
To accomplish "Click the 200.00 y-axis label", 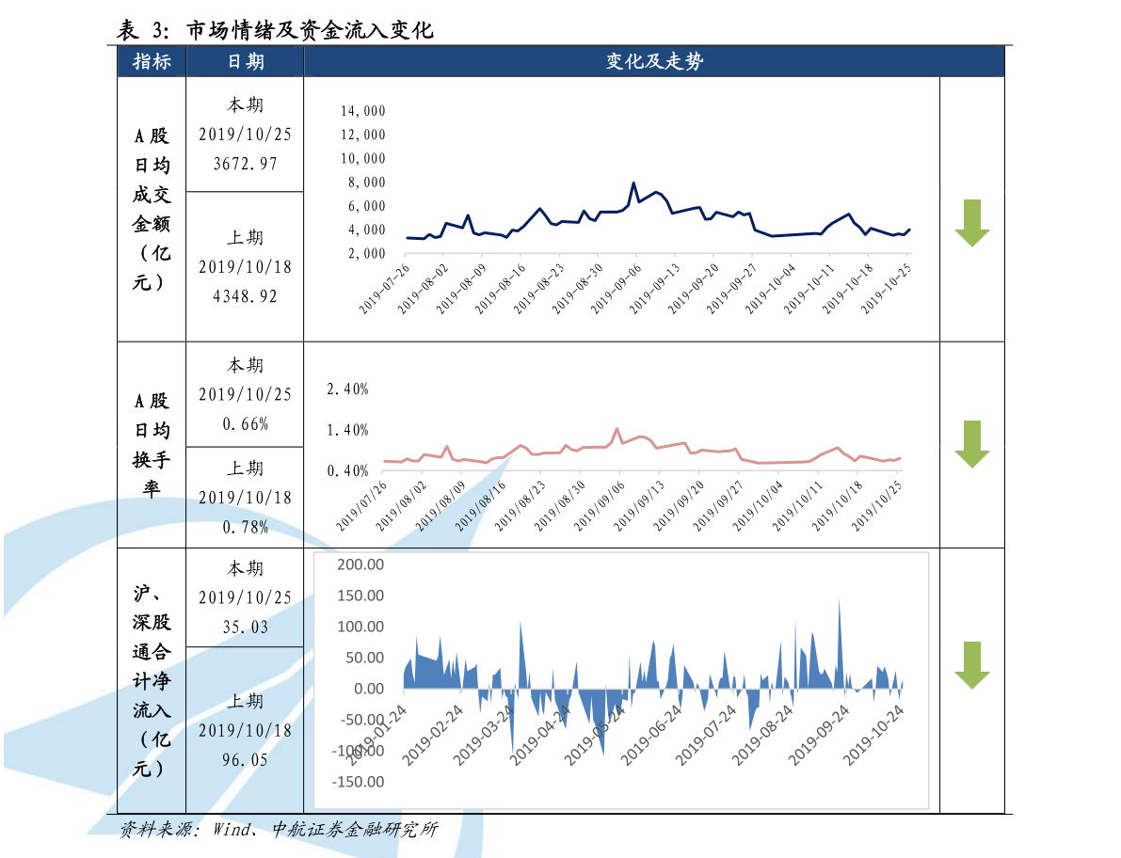I will pos(360,564).
